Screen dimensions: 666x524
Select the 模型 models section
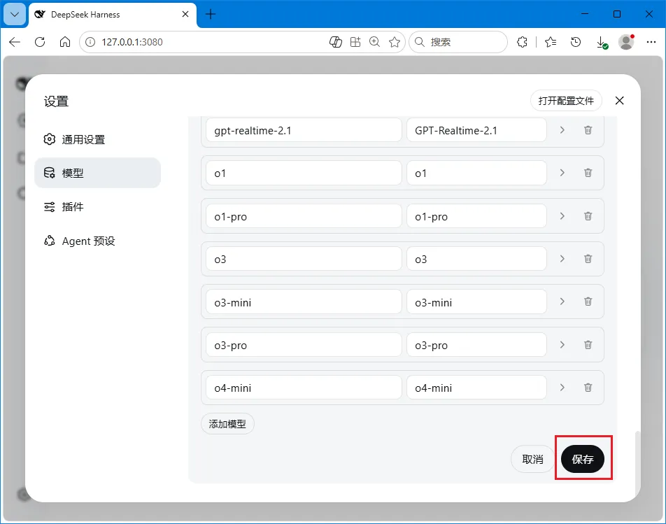97,173
